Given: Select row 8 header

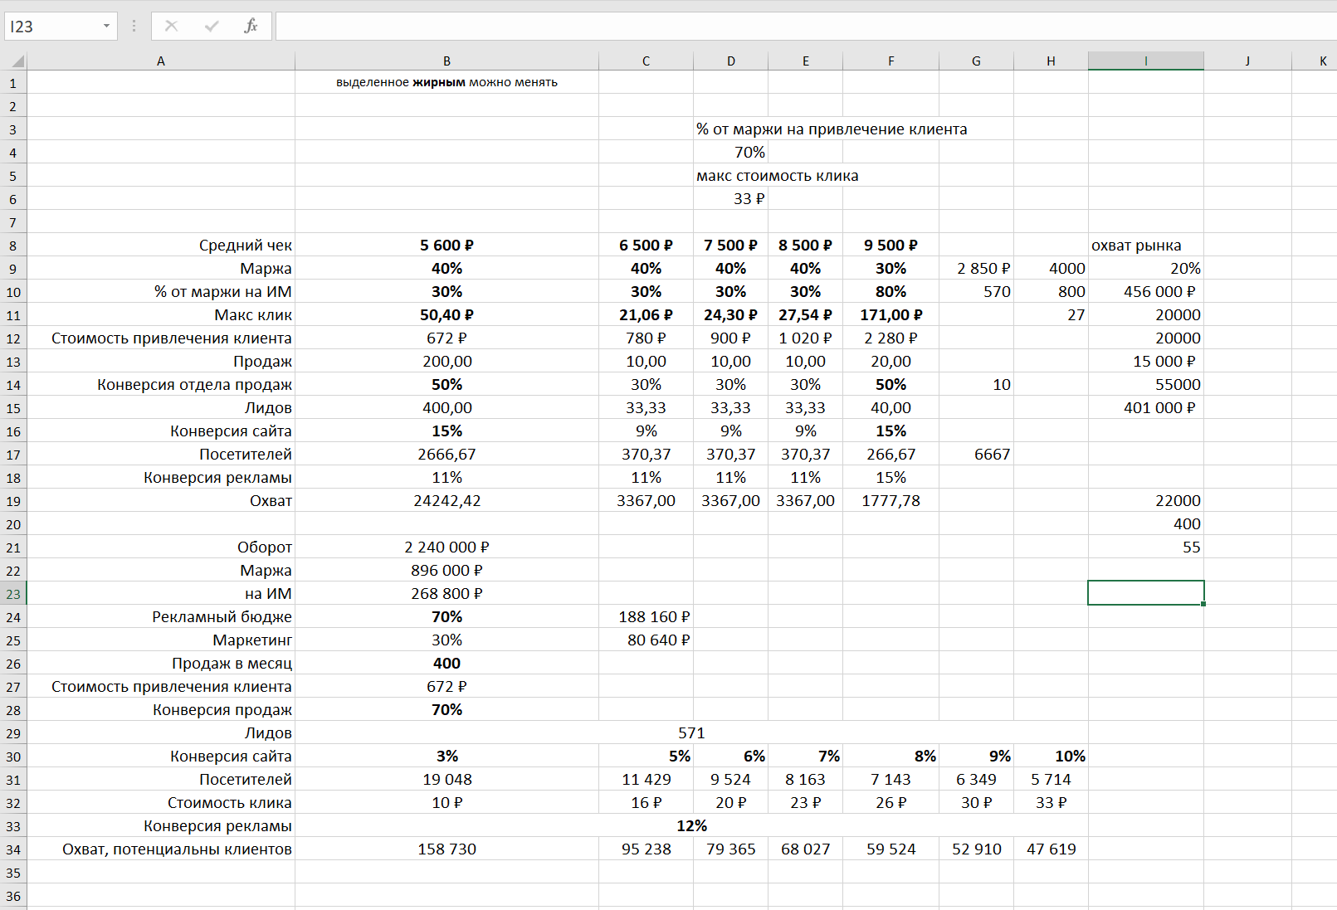Looking at the screenshot, I should [13, 246].
